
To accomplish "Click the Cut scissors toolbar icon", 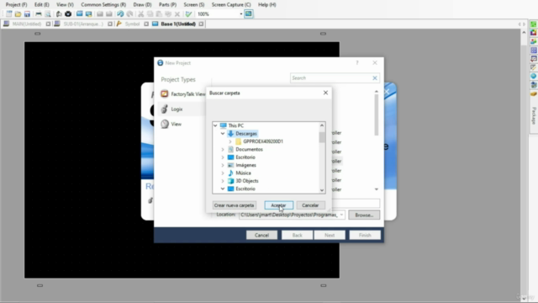I will (x=140, y=13).
